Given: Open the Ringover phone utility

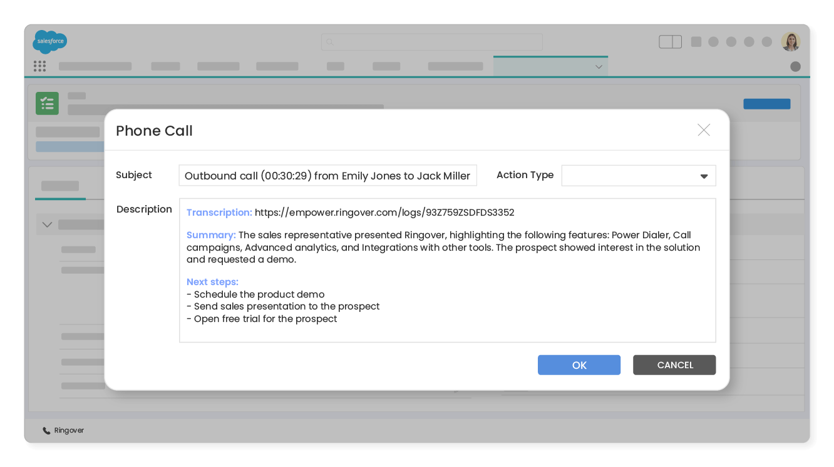Looking at the screenshot, I should coord(63,430).
